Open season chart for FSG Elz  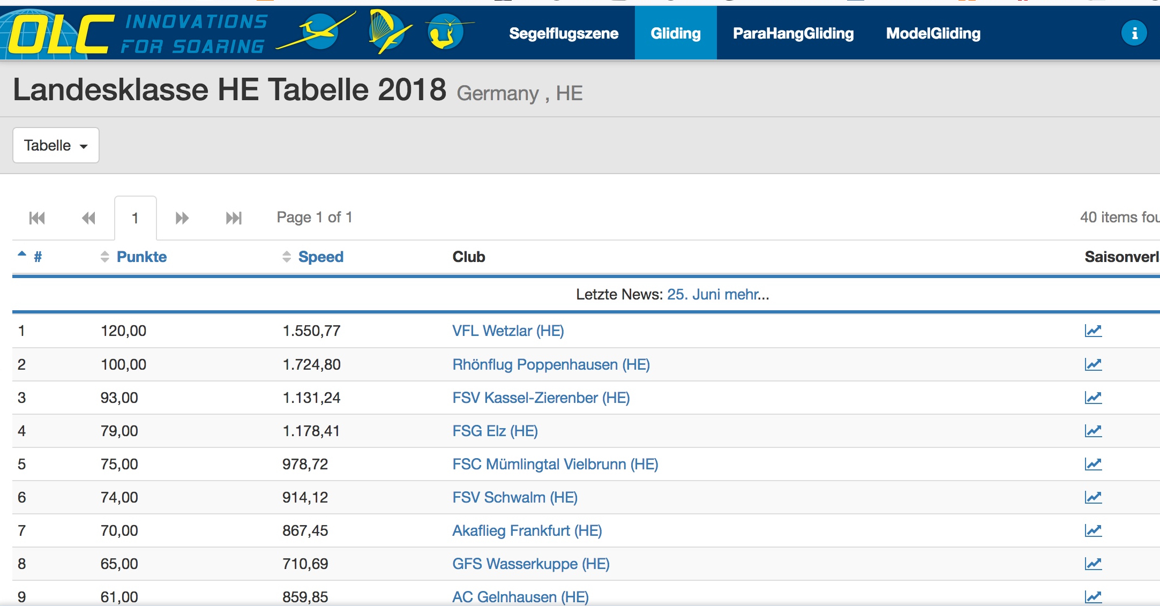click(x=1093, y=431)
